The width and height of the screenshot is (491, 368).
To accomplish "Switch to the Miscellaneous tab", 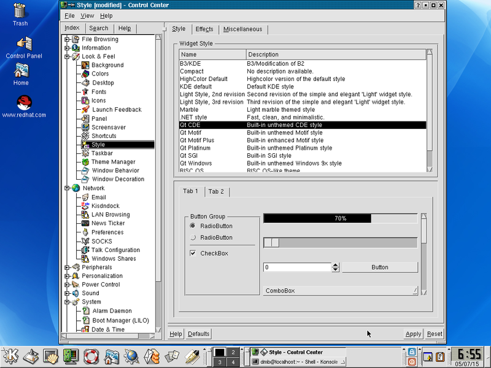I will pos(242,29).
